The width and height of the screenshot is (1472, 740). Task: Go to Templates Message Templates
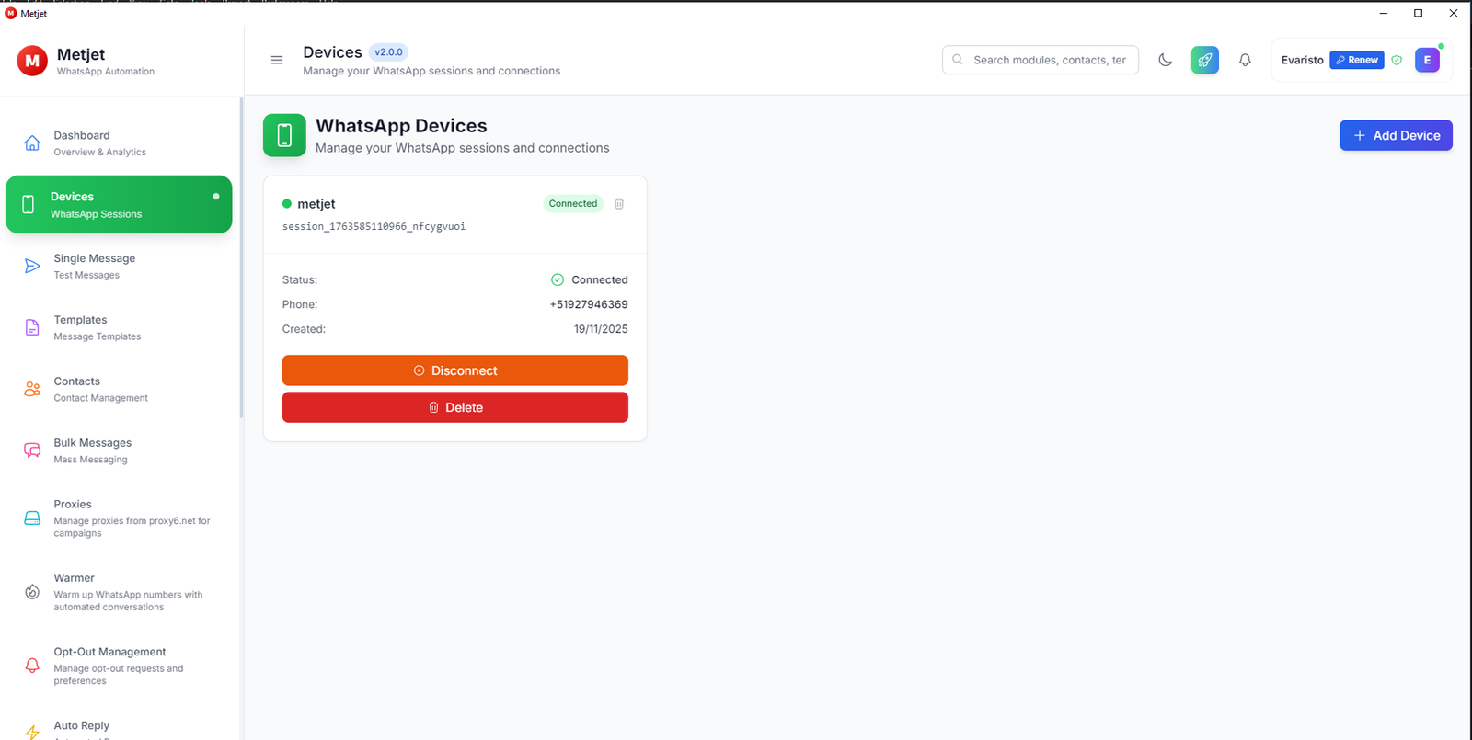click(119, 327)
